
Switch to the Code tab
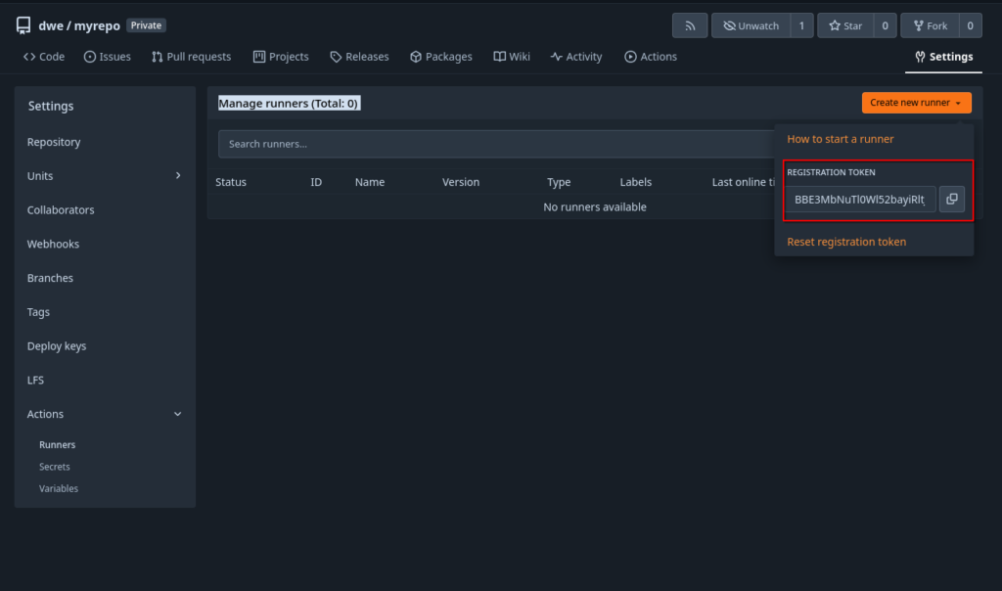tap(44, 57)
